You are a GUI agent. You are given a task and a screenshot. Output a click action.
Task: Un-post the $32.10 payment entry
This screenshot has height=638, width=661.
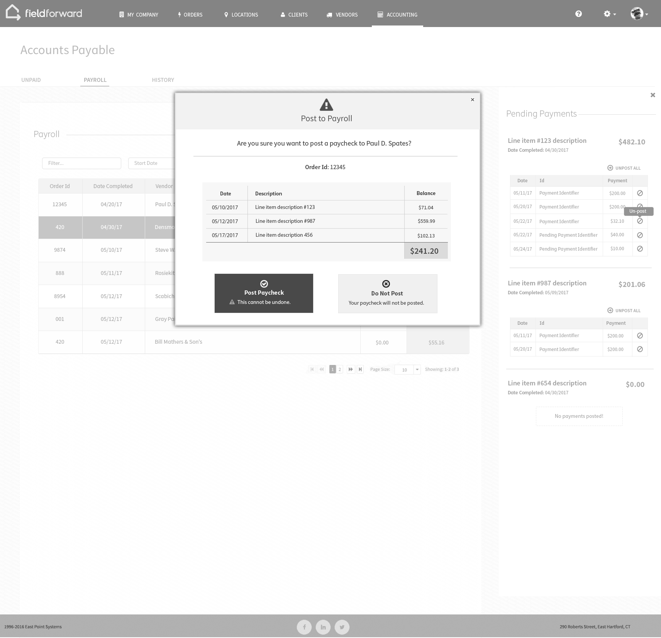coord(640,221)
